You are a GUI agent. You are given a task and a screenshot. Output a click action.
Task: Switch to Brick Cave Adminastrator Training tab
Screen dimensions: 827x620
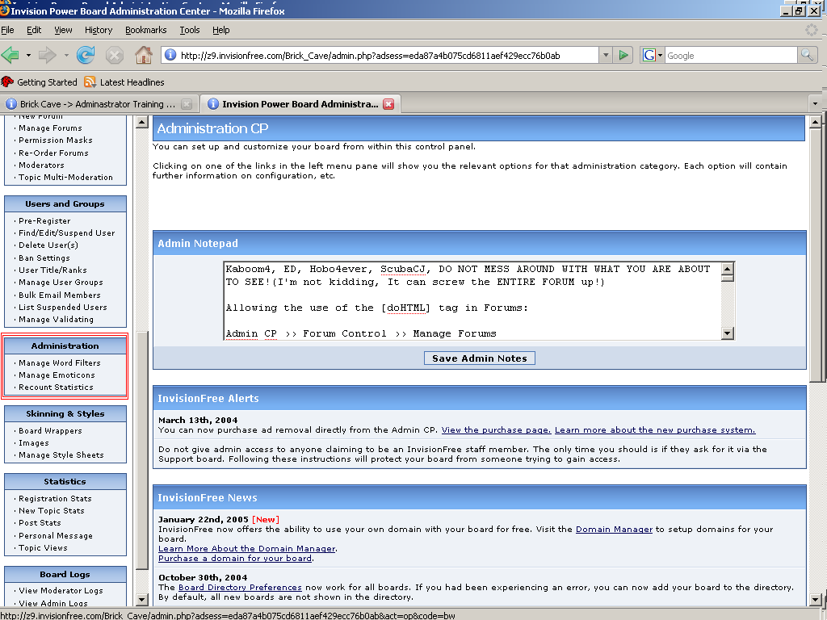tap(98, 104)
